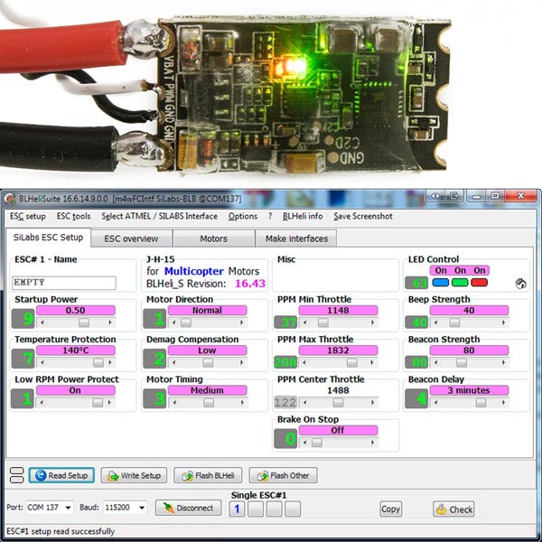Adjust the Temperature Protection slider thumb
The height and width of the screenshot is (542, 542).
(98, 362)
